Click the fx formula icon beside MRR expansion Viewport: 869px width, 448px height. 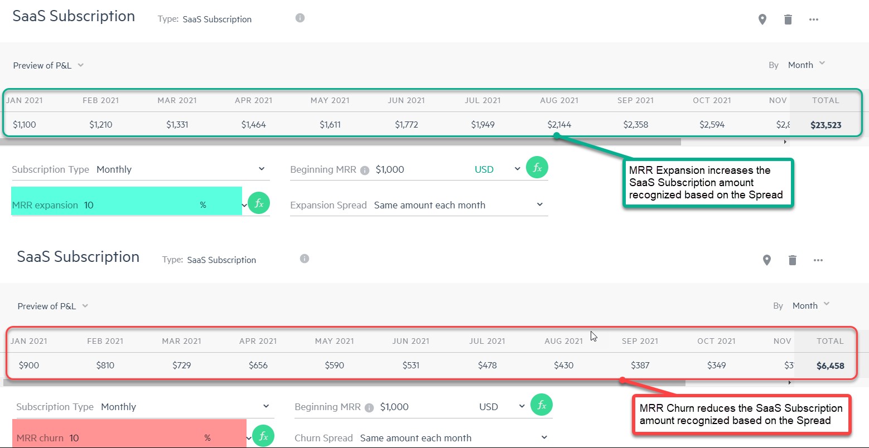[x=259, y=203]
